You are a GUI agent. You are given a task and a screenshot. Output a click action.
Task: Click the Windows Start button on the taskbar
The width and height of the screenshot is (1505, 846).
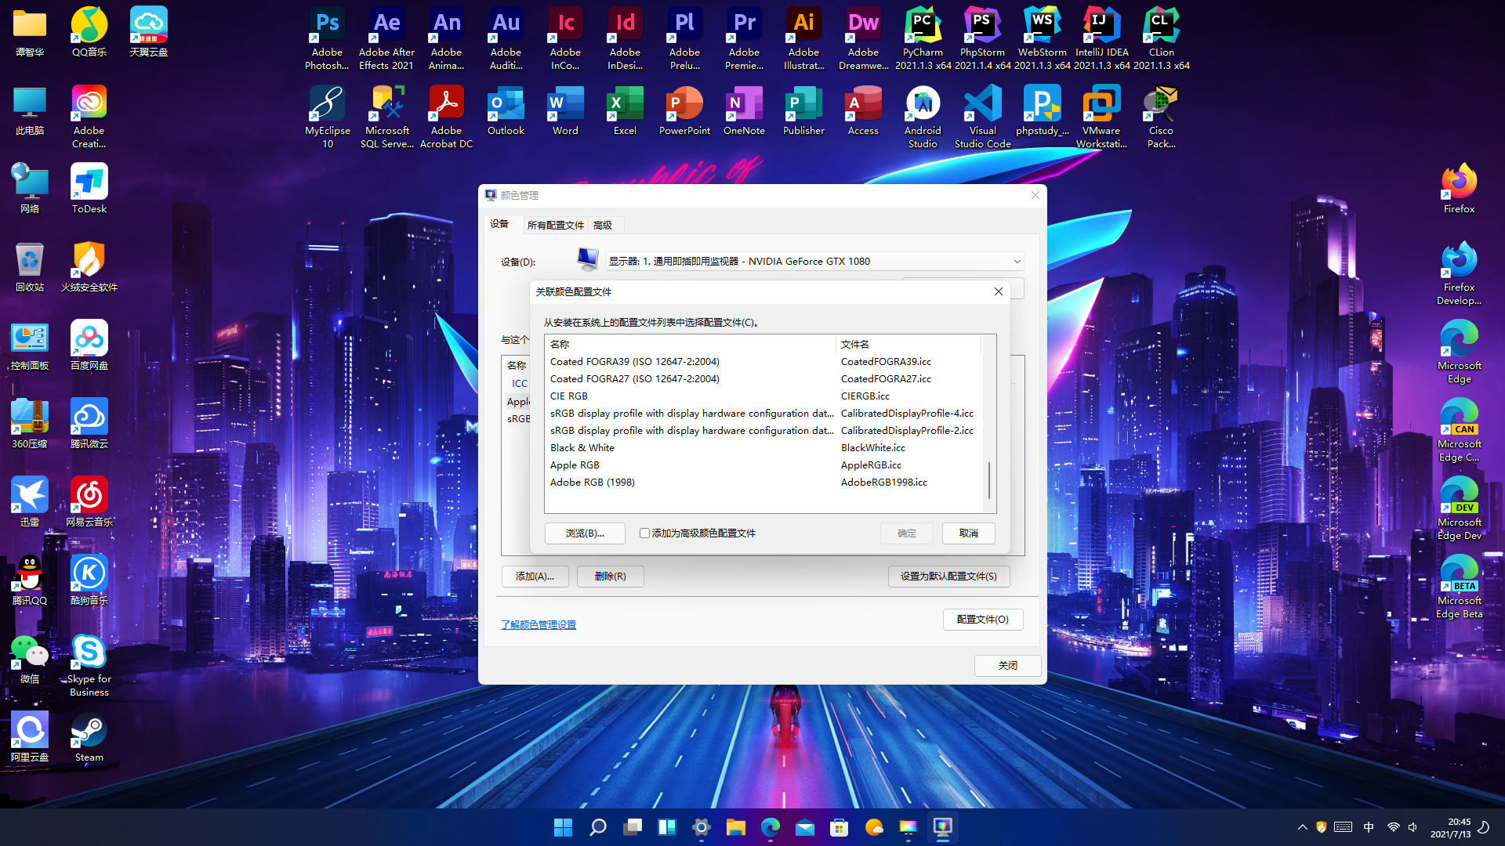tap(563, 827)
